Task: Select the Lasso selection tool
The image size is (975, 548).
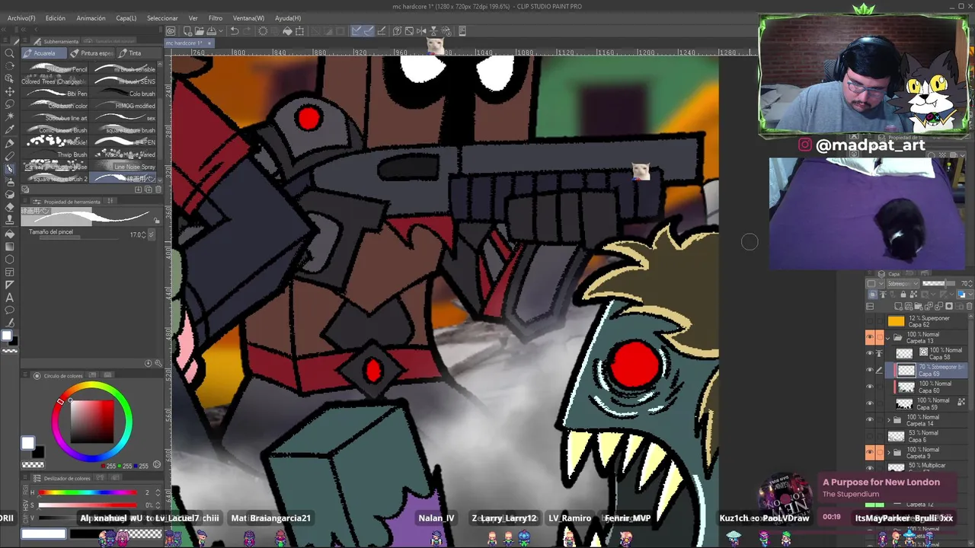Action: 10,104
